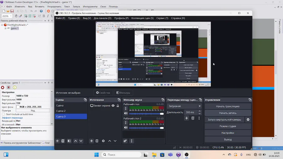Undock the Источники panel icon
The image size is (283, 159).
coord(119,100)
